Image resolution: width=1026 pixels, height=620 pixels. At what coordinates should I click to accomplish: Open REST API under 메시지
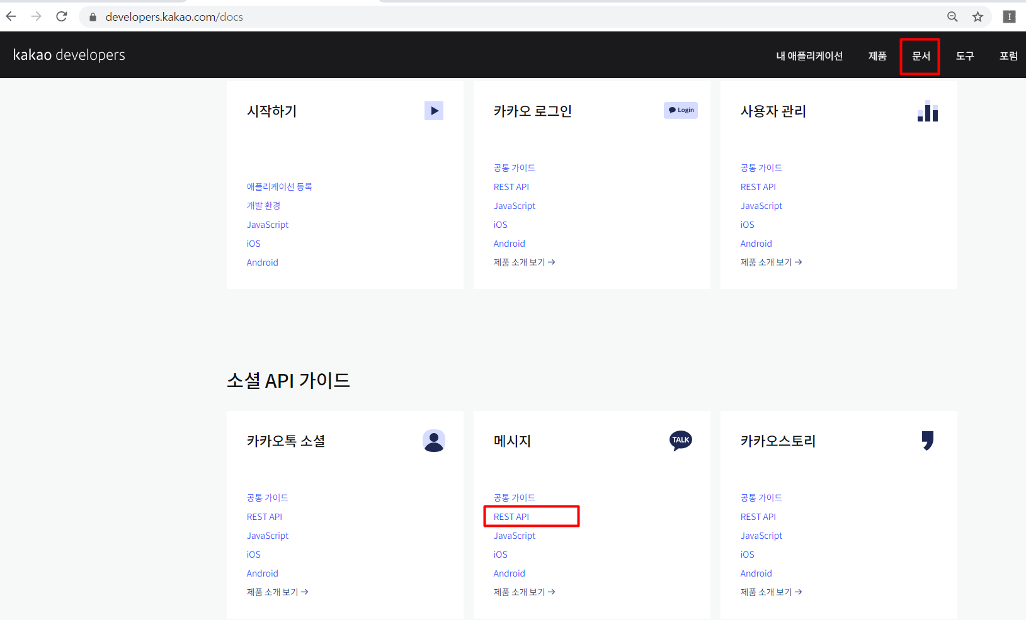coord(511,517)
